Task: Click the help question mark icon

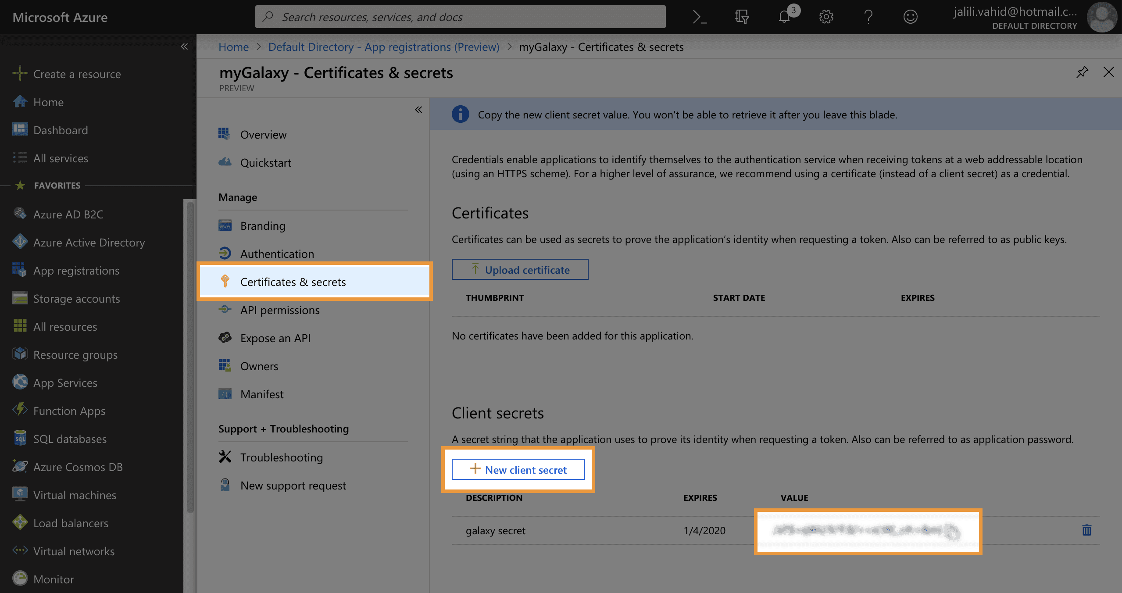Action: [x=868, y=17]
